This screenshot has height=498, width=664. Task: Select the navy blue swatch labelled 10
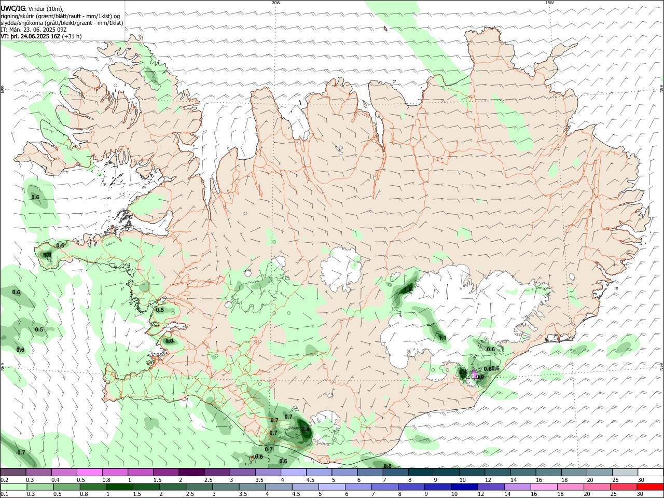click(x=463, y=487)
